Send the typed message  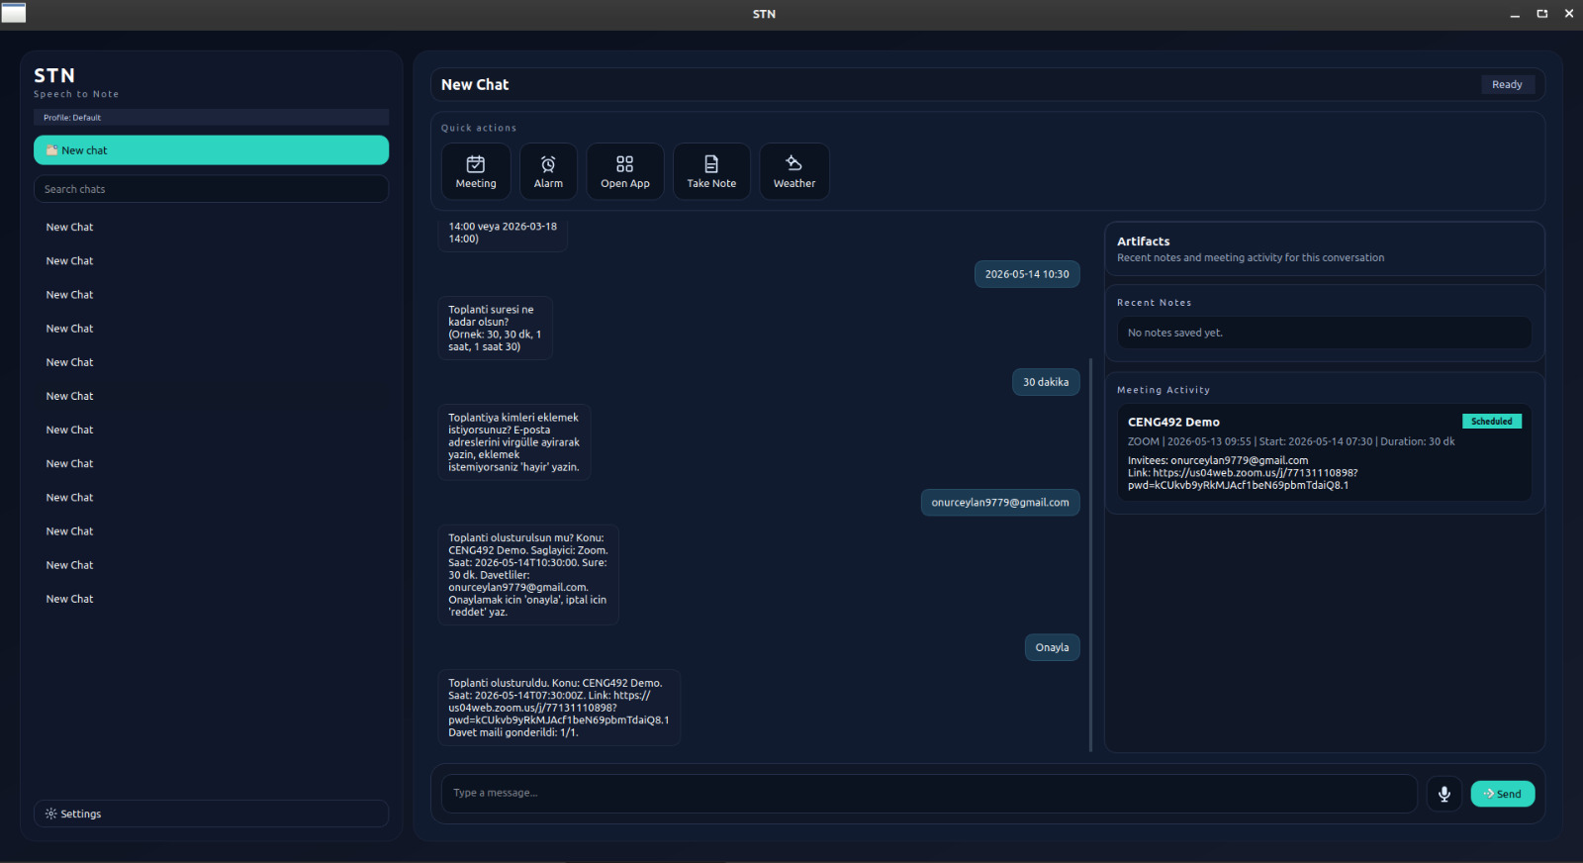(x=1502, y=794)
